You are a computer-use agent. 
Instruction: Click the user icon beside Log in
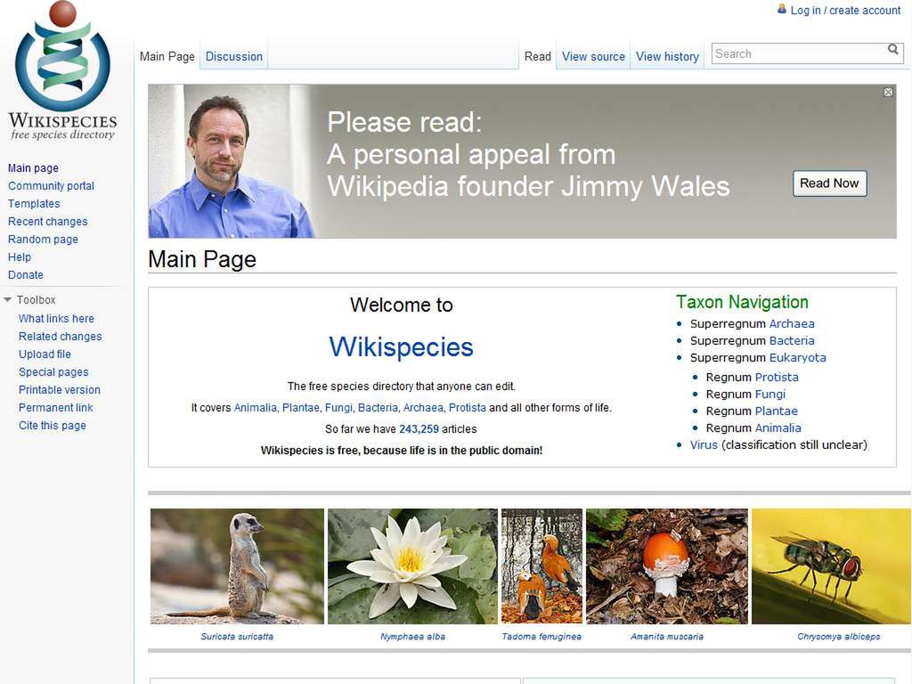point(782,9)
